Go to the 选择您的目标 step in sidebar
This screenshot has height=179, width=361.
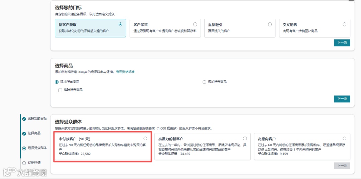[x=37, y=118]
